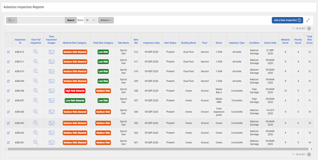View full inspection for ASB/612
The width and height of the screenshot is (318, 160).
[x=36, y=52]
